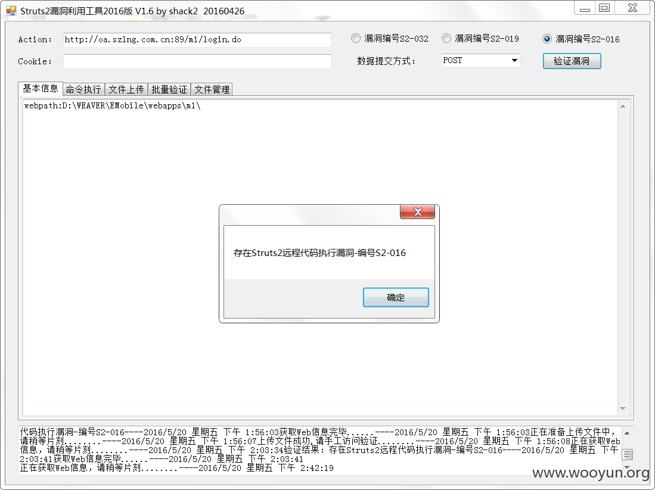
Task: Click the webpath D:\WEAVER text line
Action: 113,105
